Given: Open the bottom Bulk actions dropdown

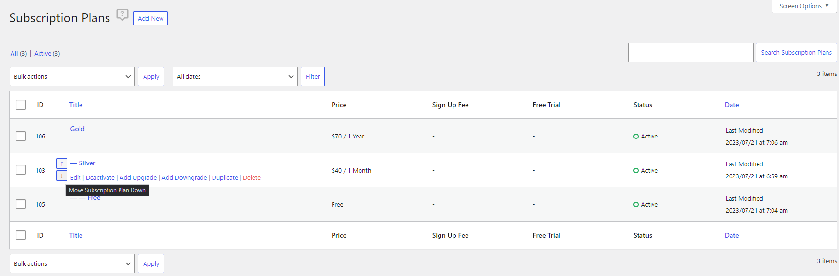Looking at the screenshot, I should (x=72, y=263).
